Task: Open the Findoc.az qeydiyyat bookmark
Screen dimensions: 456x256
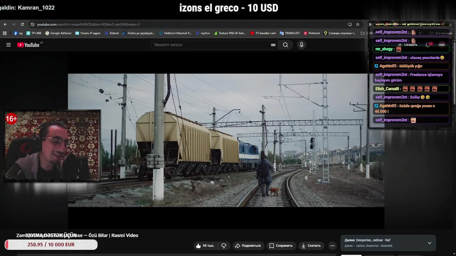Action: pyautogui.click(x=138, y=33)
